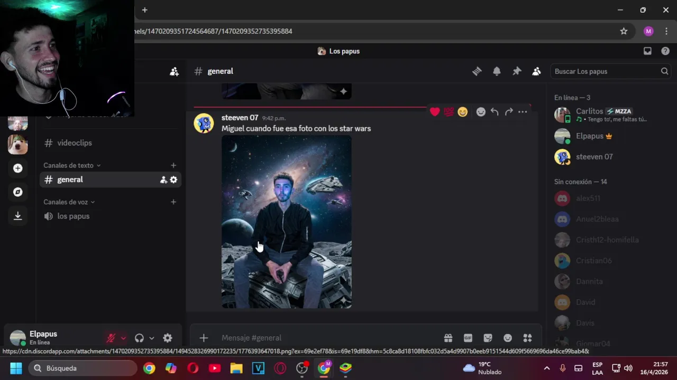The height and width of the screenshot is (380, 677).
Task: Open YouTube icon in taskbar
Action: point(214,368)
